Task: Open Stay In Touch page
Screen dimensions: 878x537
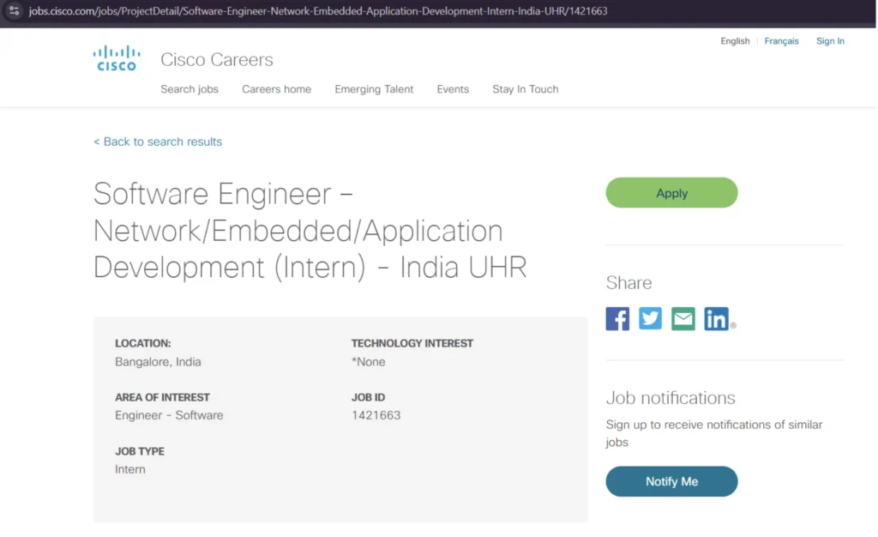Action: point(525,89)
